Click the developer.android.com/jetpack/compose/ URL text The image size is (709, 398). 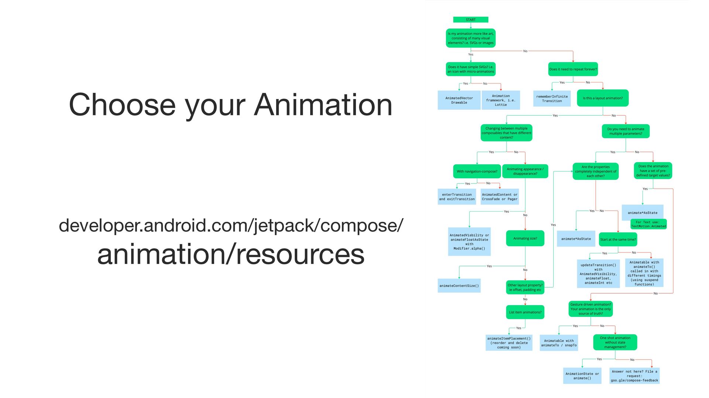coord(231,225)
